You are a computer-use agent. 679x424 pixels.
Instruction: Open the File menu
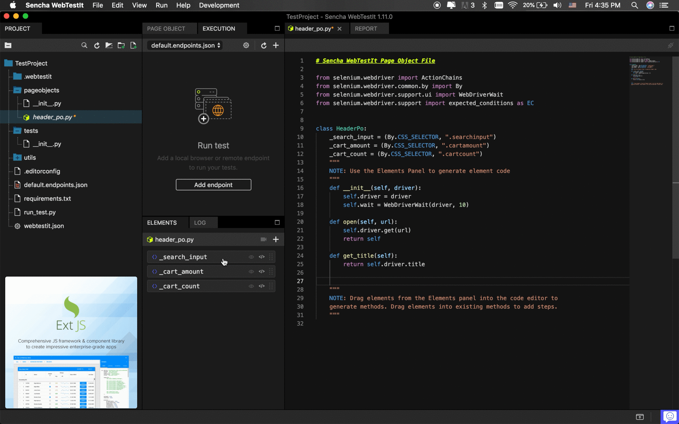tap(98, 5)
